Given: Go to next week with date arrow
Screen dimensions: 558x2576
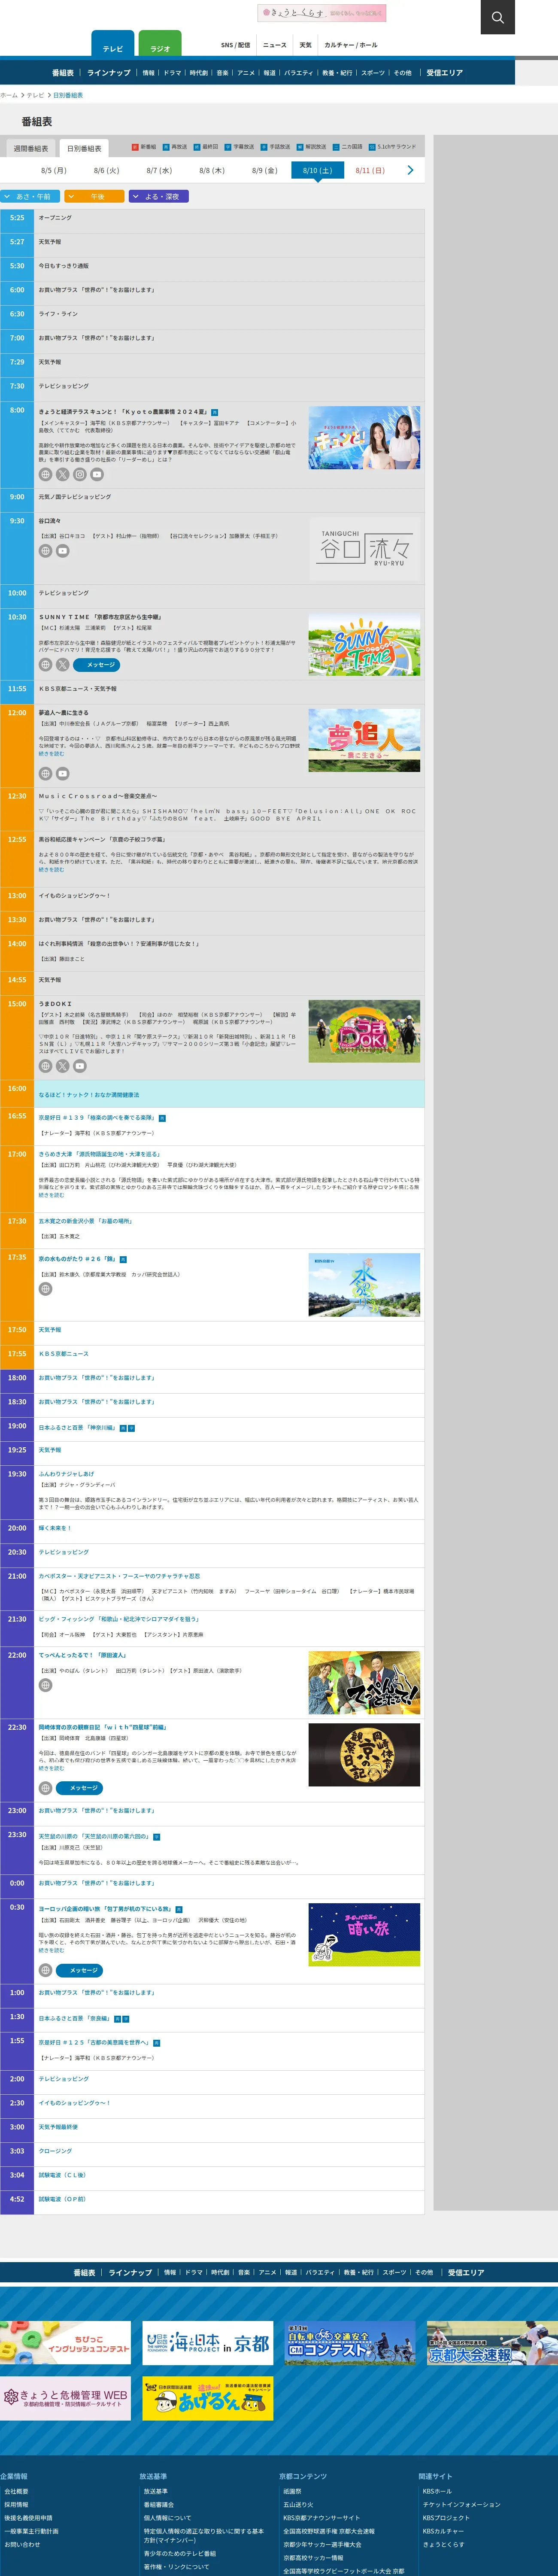Looking at the screenshot, I should 410,171.
